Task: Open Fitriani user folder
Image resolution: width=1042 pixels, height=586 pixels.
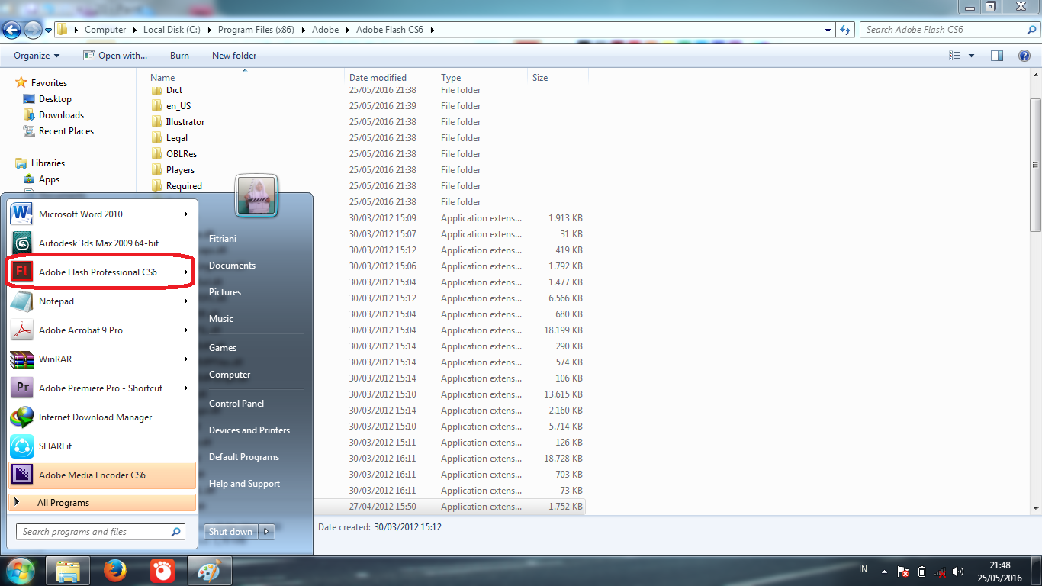Action: click(x=223, y=239)
